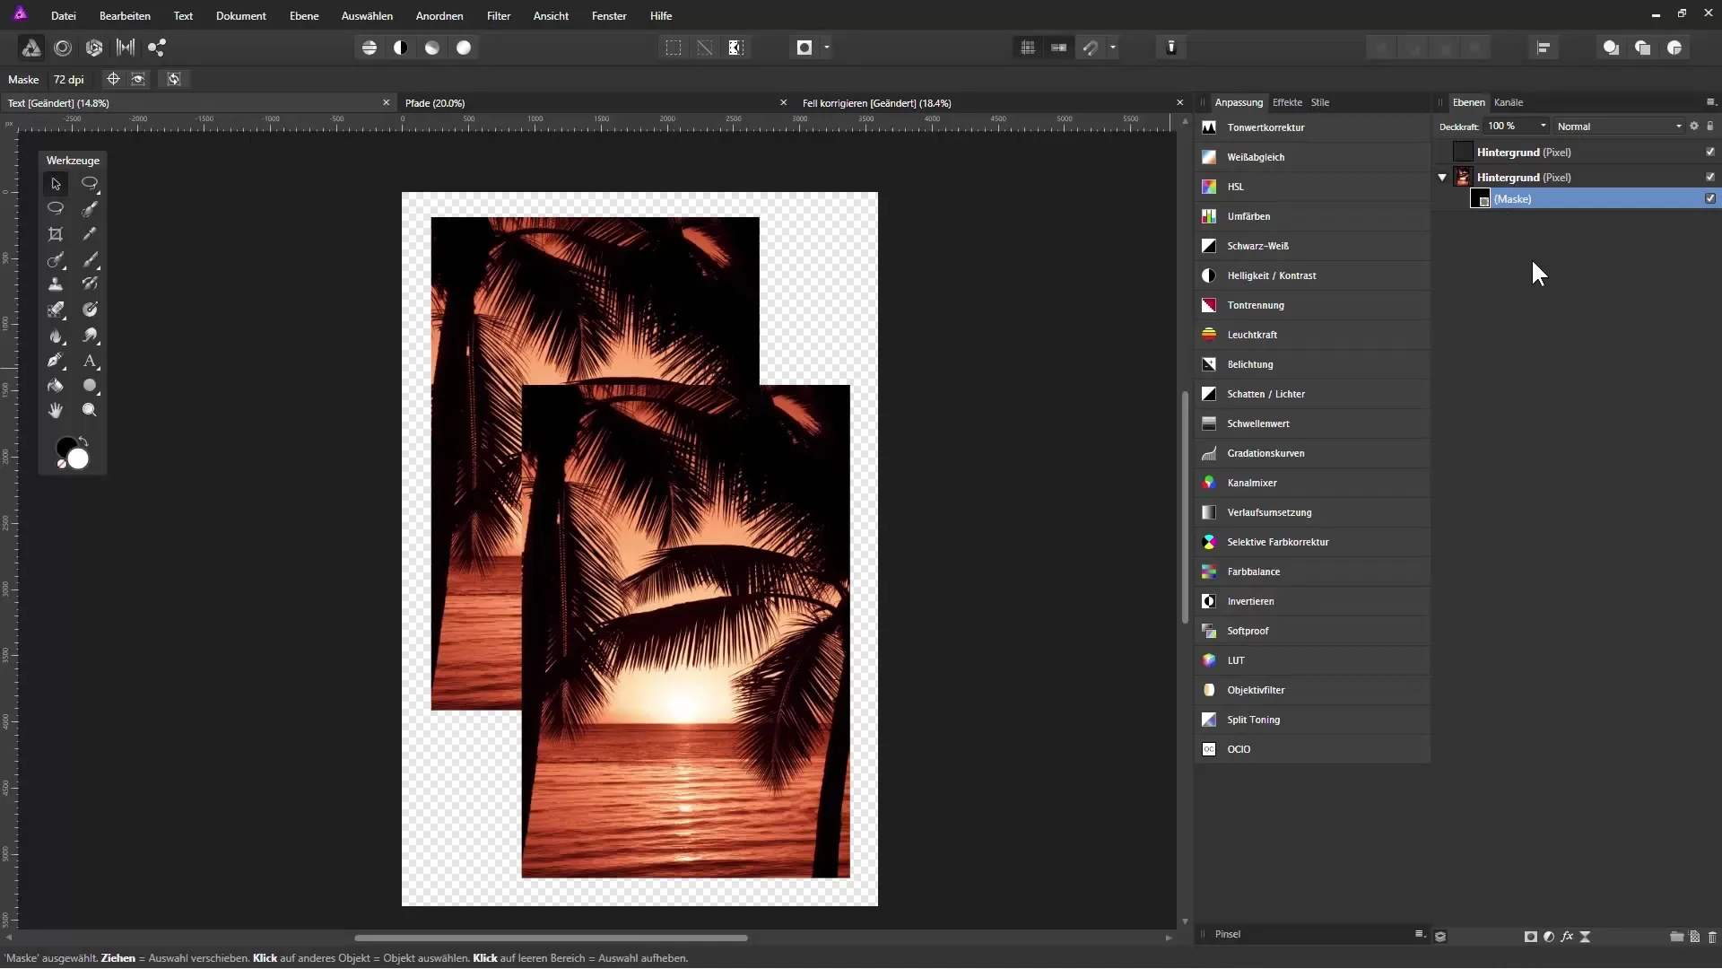
Task: Open the layer settings gear icon
Action: (x=1694, y=127)
